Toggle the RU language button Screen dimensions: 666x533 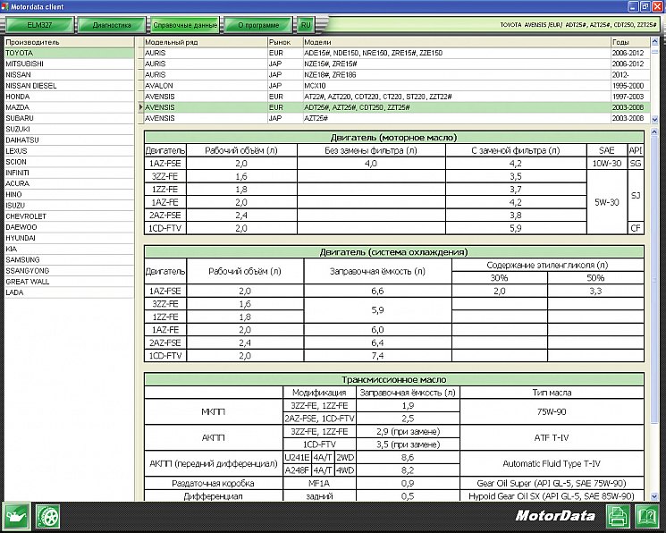click(306, 25)
